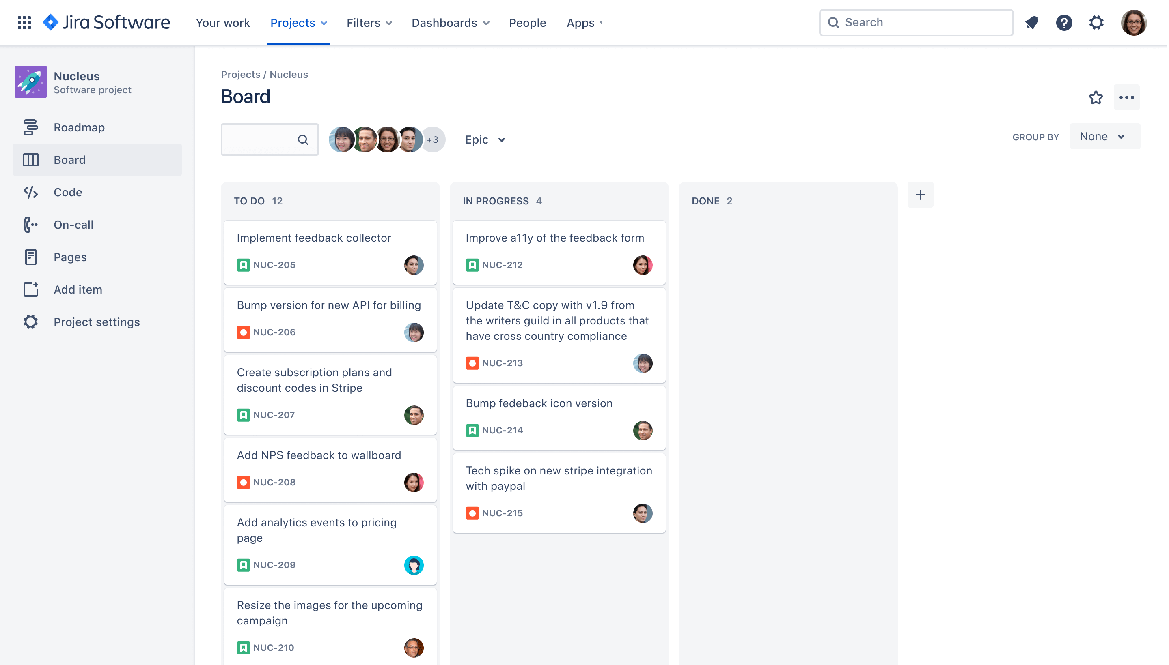Click the Add item icon in sidebar
Screen dimensions: 1169x665
click(30, 289)
